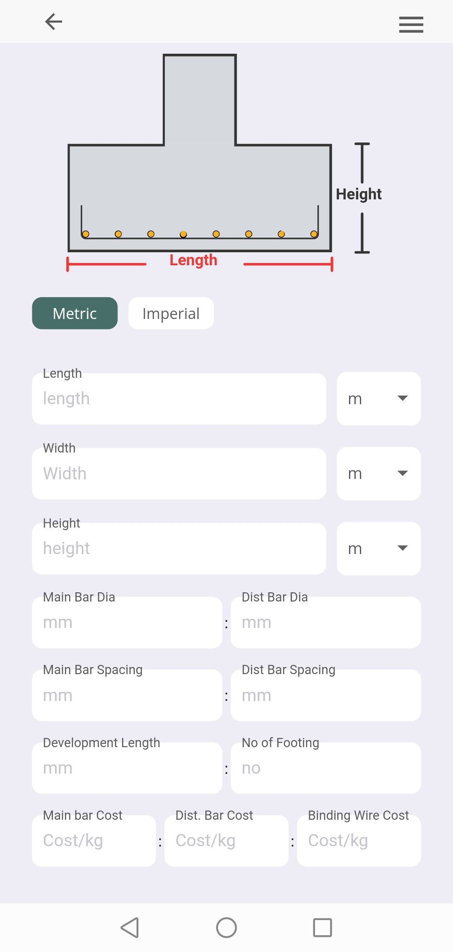This screenshot has height=952, width=453.
Task: Tap the back arrow icon
Action: click(x=54, y=22)
